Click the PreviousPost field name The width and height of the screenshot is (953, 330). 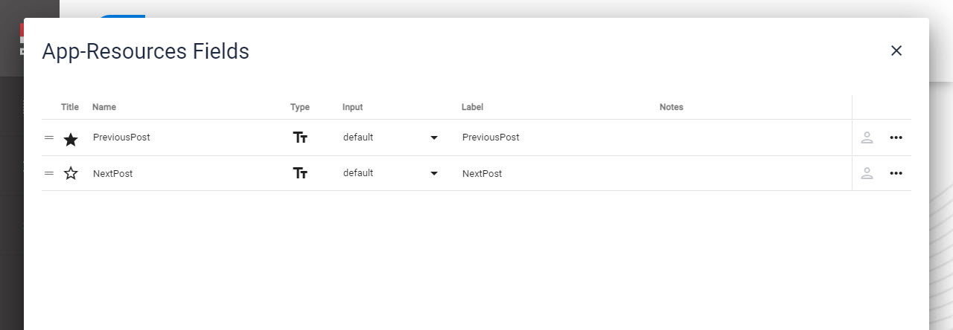pyautogui.click(x=121, y=137)
